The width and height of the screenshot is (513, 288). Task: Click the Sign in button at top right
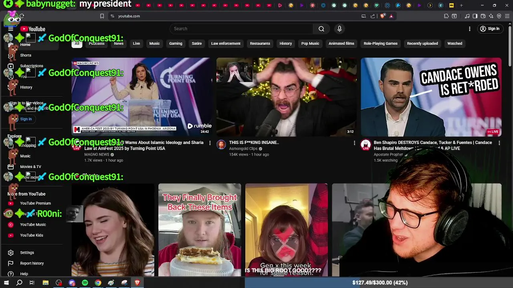490,29
